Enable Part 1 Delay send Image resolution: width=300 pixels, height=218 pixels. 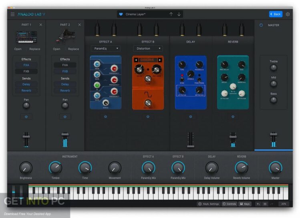(26, 84)
